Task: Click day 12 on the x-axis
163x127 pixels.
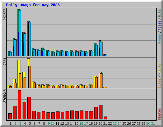Action: tap(62, 124)
